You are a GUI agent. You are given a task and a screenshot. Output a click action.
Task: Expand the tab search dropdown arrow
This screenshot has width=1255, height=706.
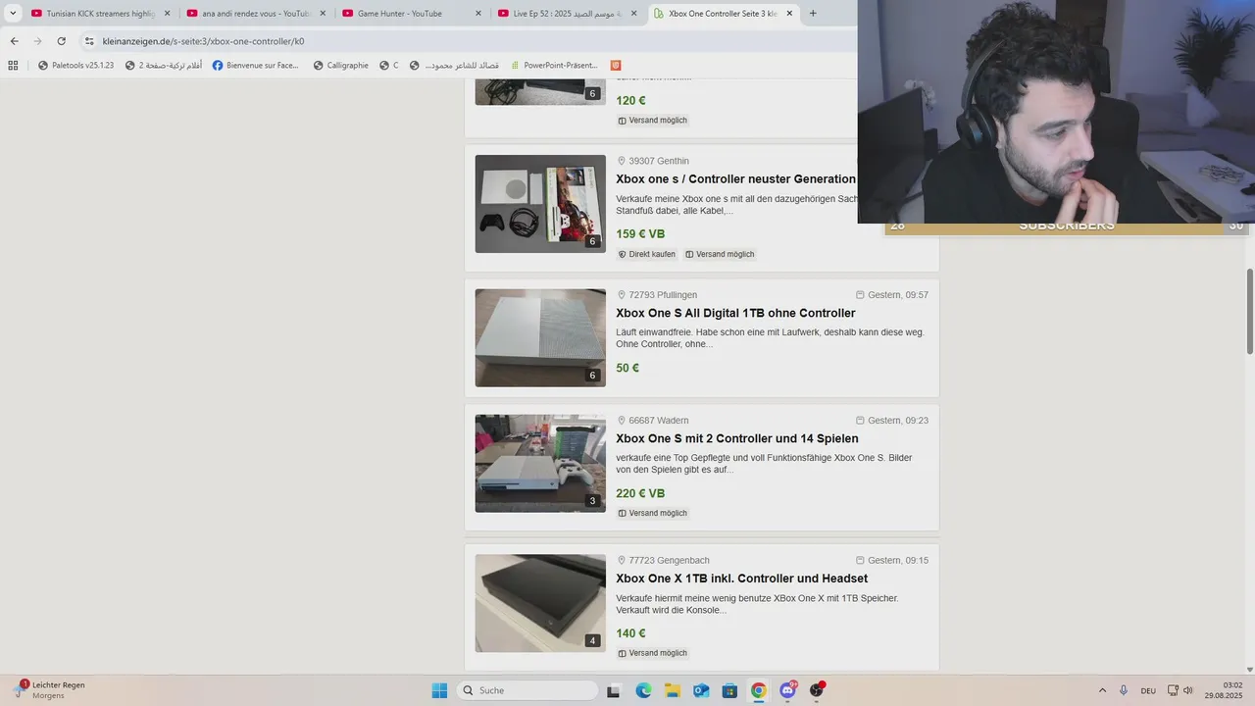[13, 14]
